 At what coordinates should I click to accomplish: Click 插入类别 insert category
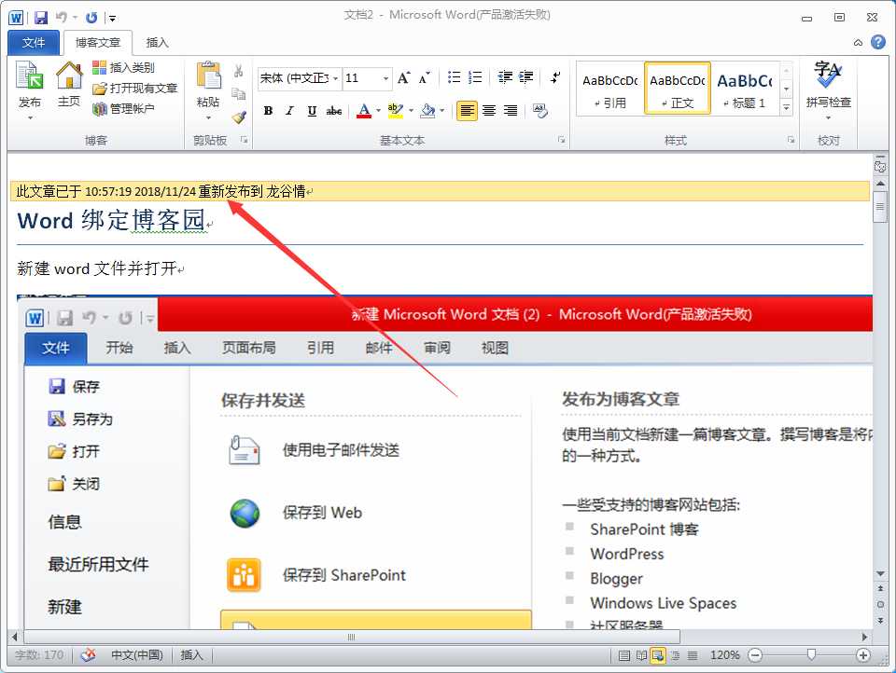tap(123, 67)
